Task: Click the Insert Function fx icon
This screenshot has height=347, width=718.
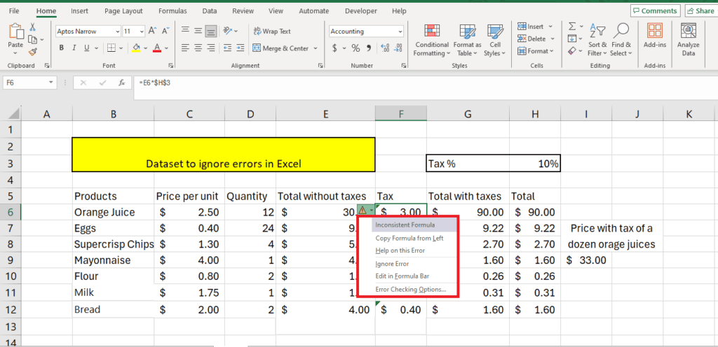Action: coord(121,83)
